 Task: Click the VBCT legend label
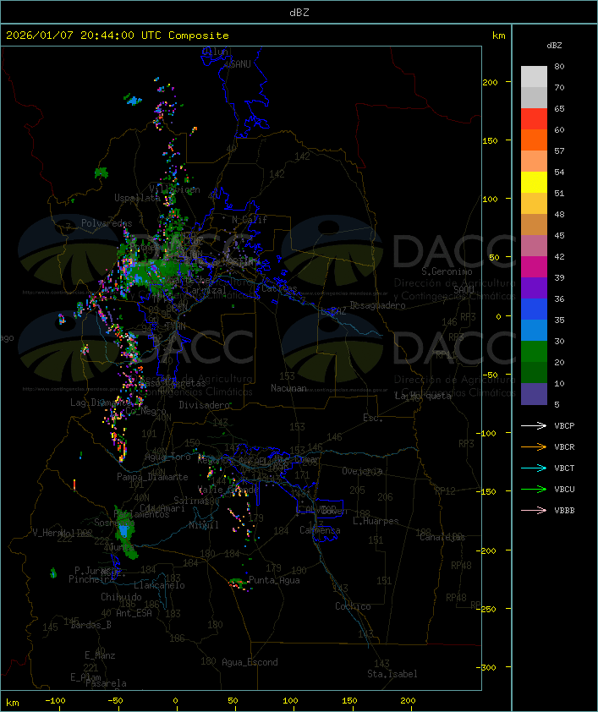564,468
